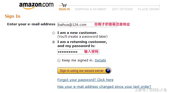Jump to the PLACE ORDER step
The image size is (169, 93).
[149, 9]
